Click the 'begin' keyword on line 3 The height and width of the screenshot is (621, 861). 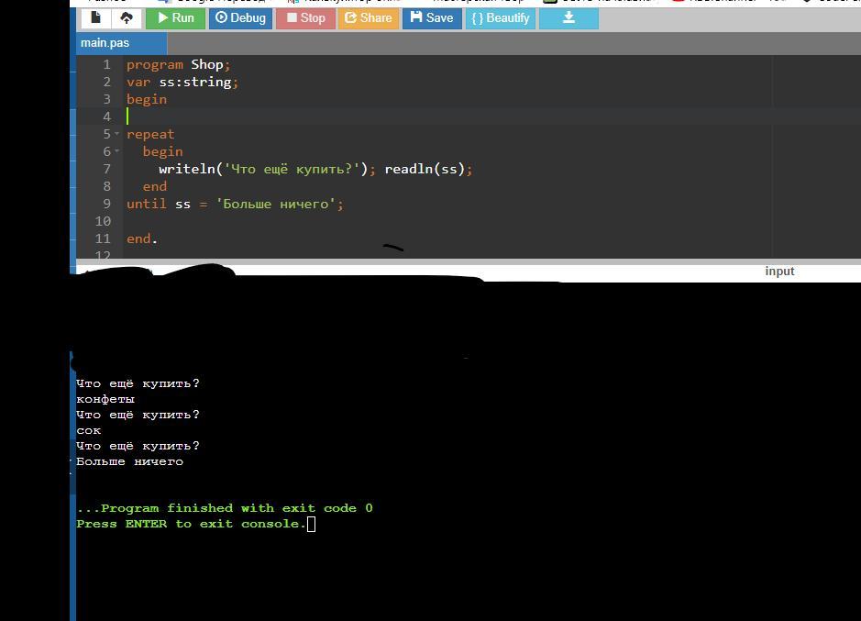click(147, 99)
